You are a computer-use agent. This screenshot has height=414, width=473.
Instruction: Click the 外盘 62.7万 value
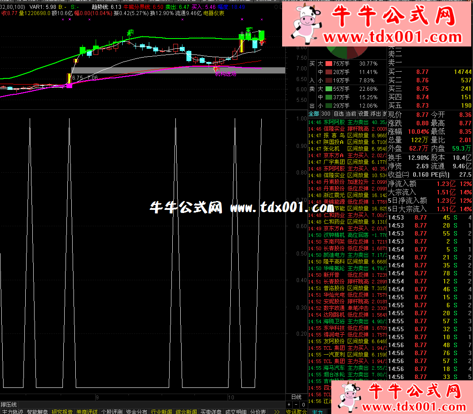pyautogui.click(x=419, y=148)
